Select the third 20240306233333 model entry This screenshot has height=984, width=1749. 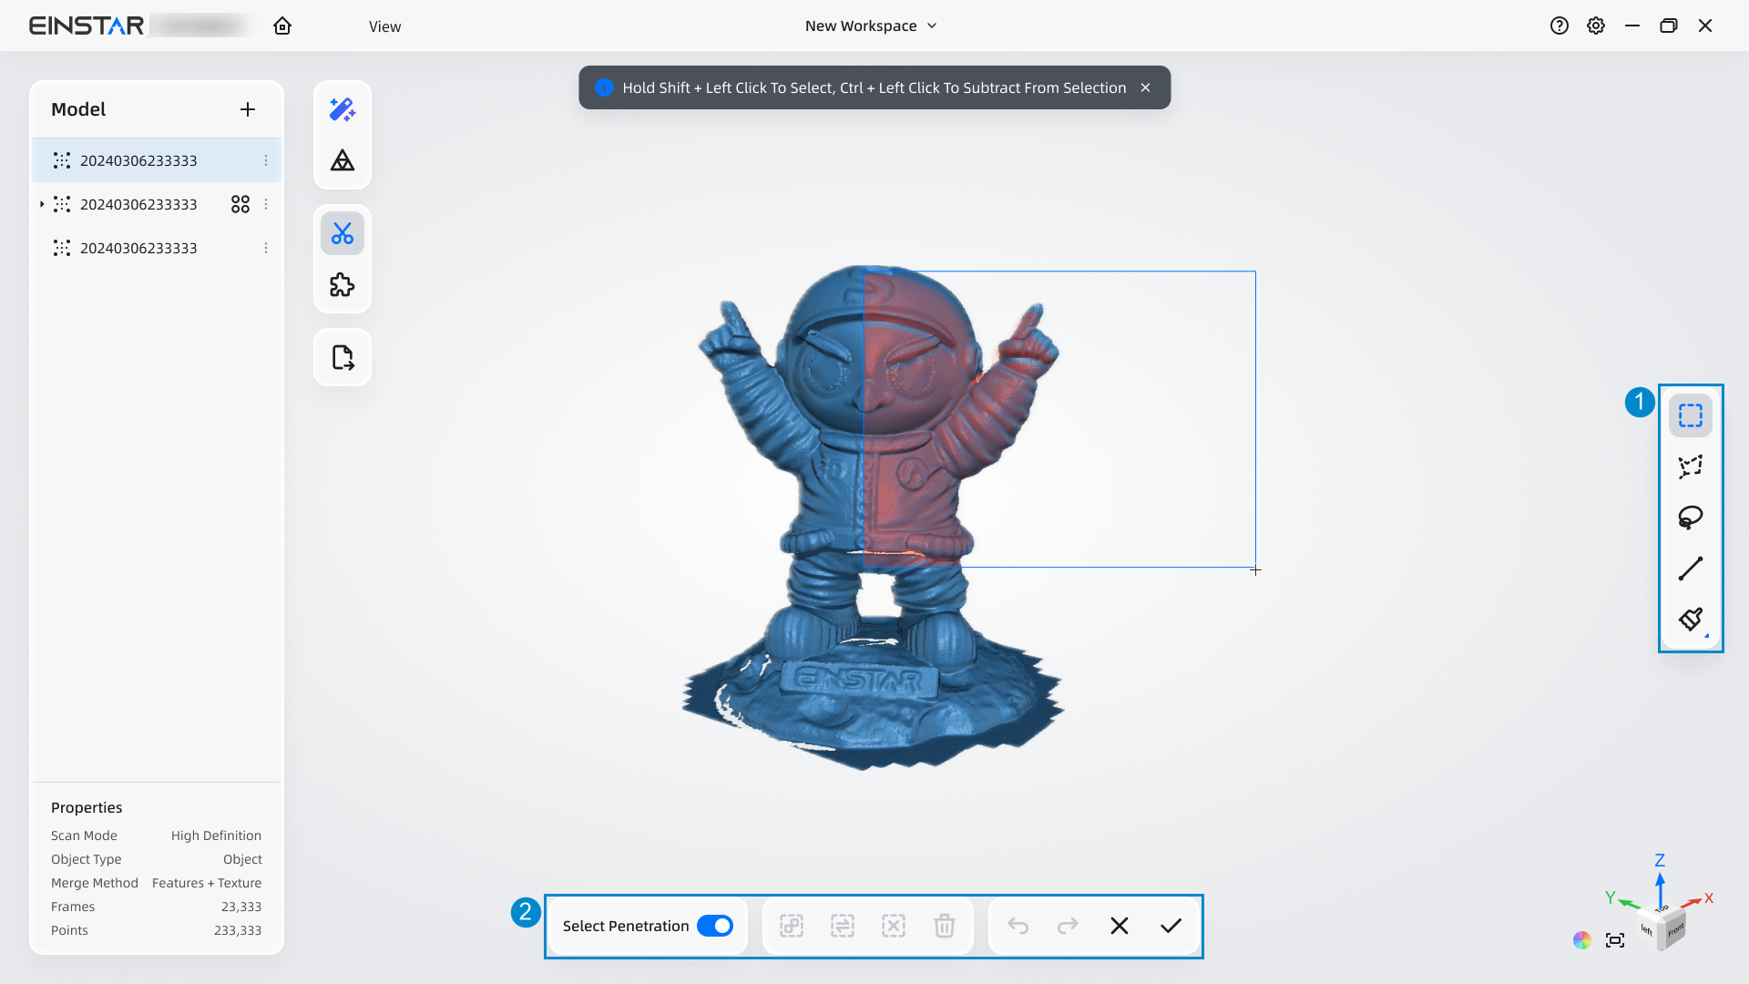pos(138,248)
